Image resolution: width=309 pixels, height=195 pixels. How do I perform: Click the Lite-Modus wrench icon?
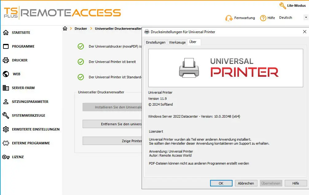pyautogui.click(x=283, y=6)
